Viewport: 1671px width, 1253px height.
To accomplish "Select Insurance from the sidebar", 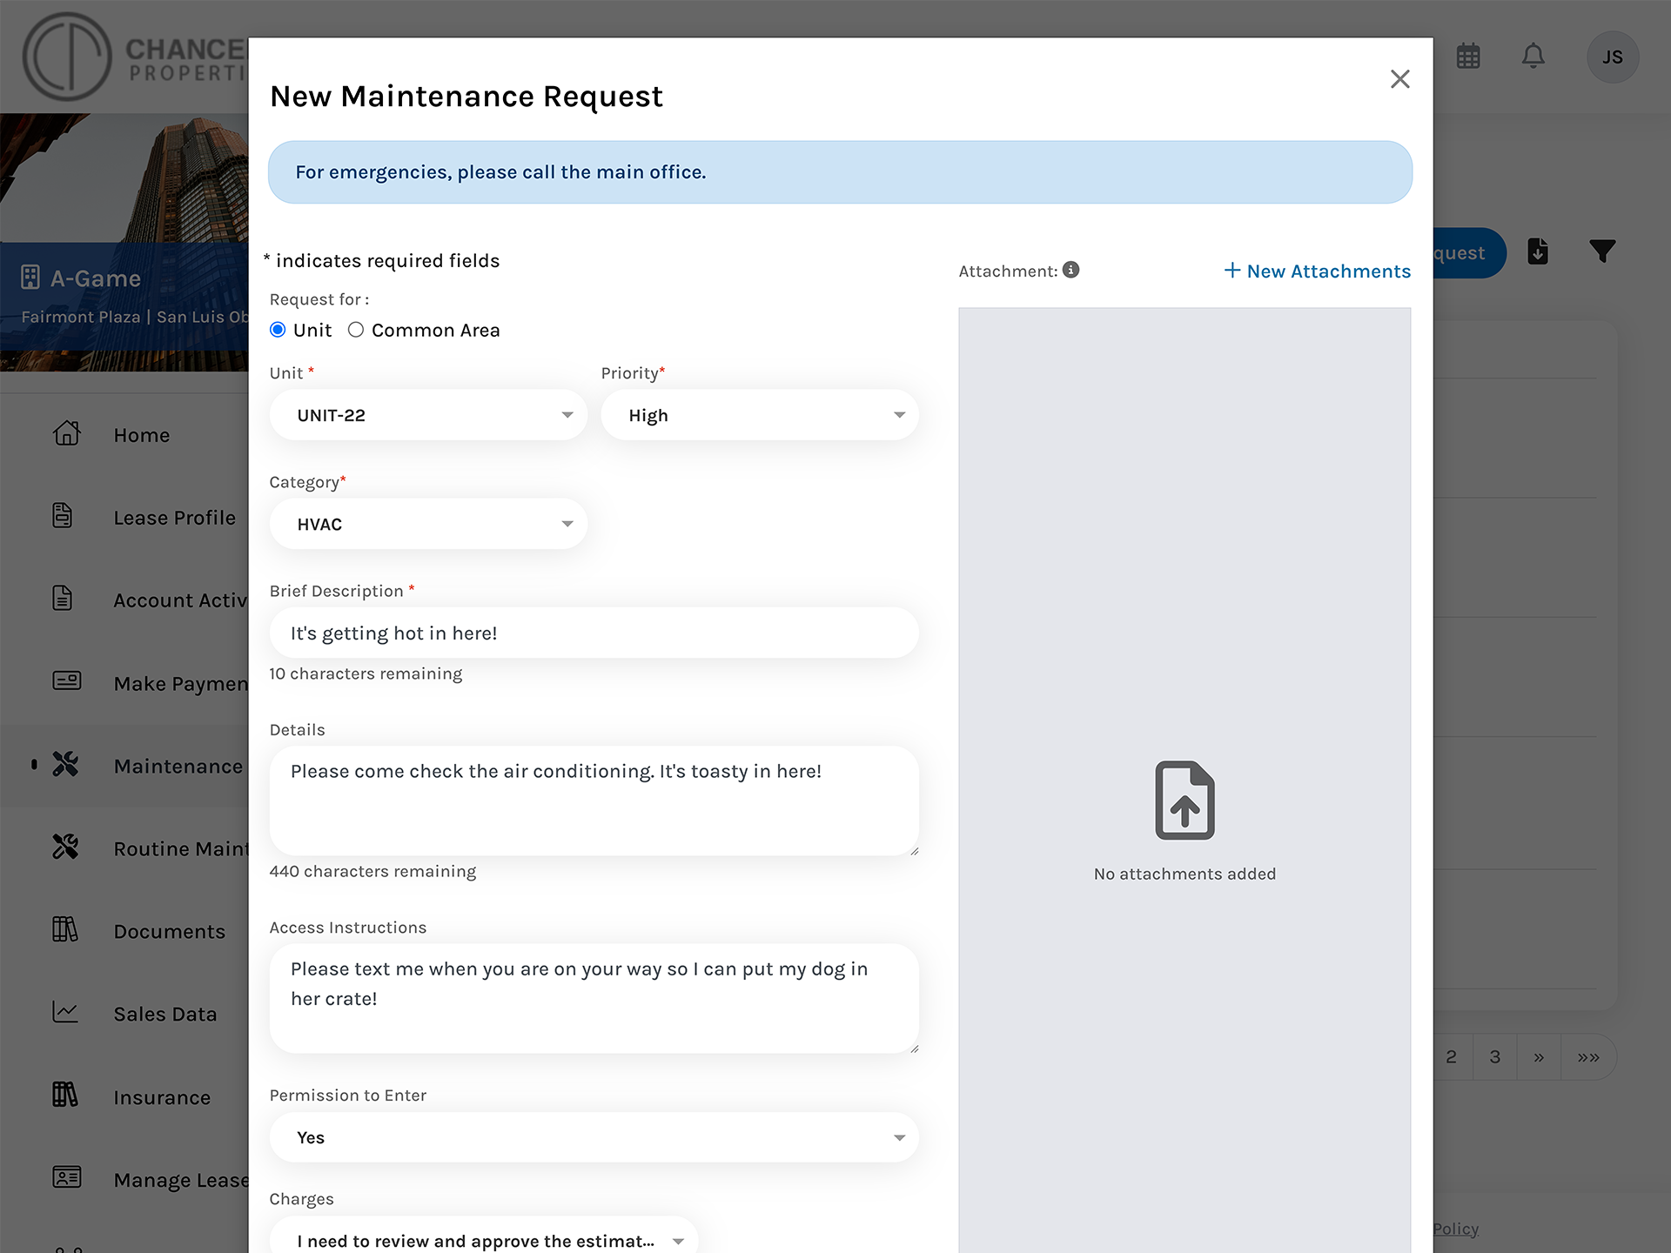I will click(162, 1097).
